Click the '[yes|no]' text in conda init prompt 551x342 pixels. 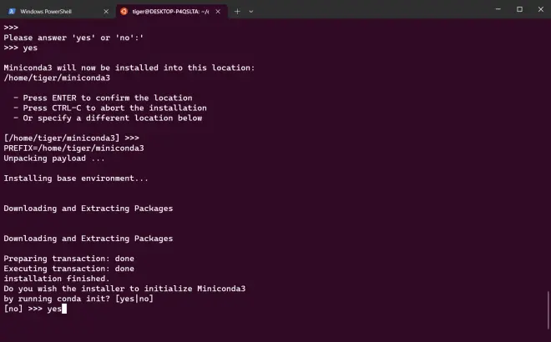tap(134, 299)
